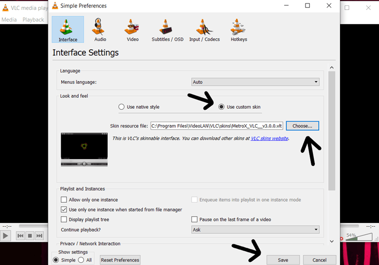Open the Video preferences category
The height and width of the screenshot is (265, 379).
point(132,30)
